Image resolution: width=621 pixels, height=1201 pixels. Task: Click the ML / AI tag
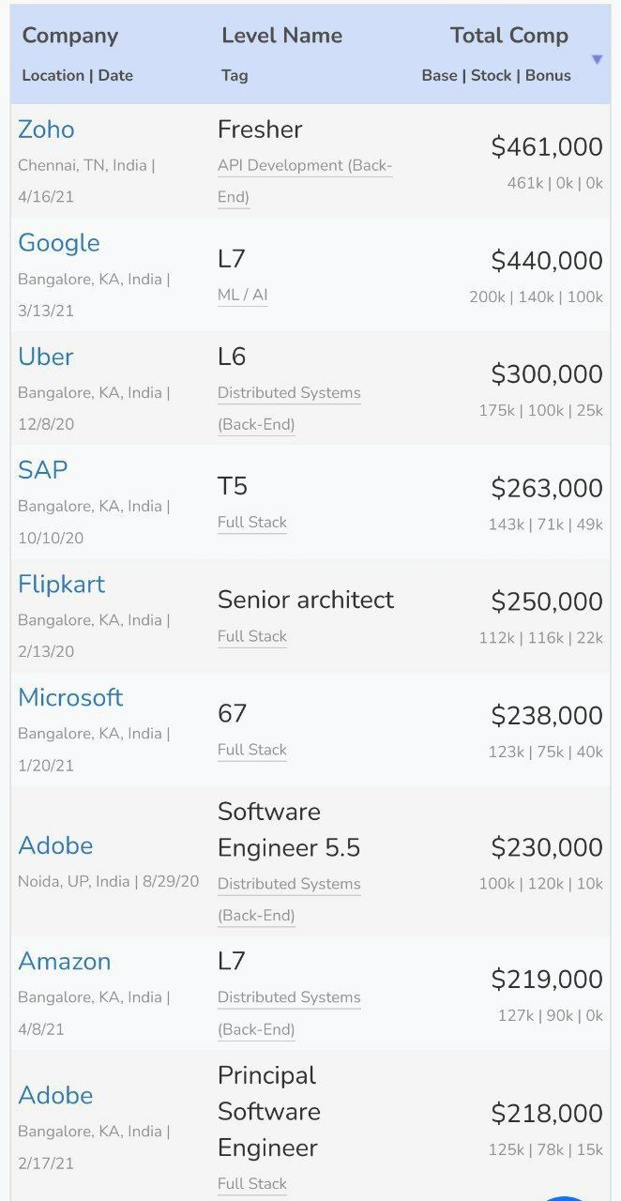point(243,295)
